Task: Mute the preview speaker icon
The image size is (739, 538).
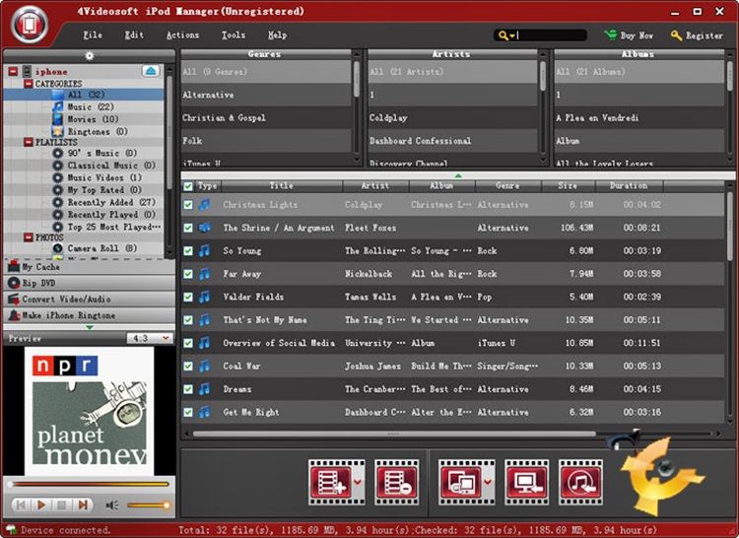Action: 112,504
